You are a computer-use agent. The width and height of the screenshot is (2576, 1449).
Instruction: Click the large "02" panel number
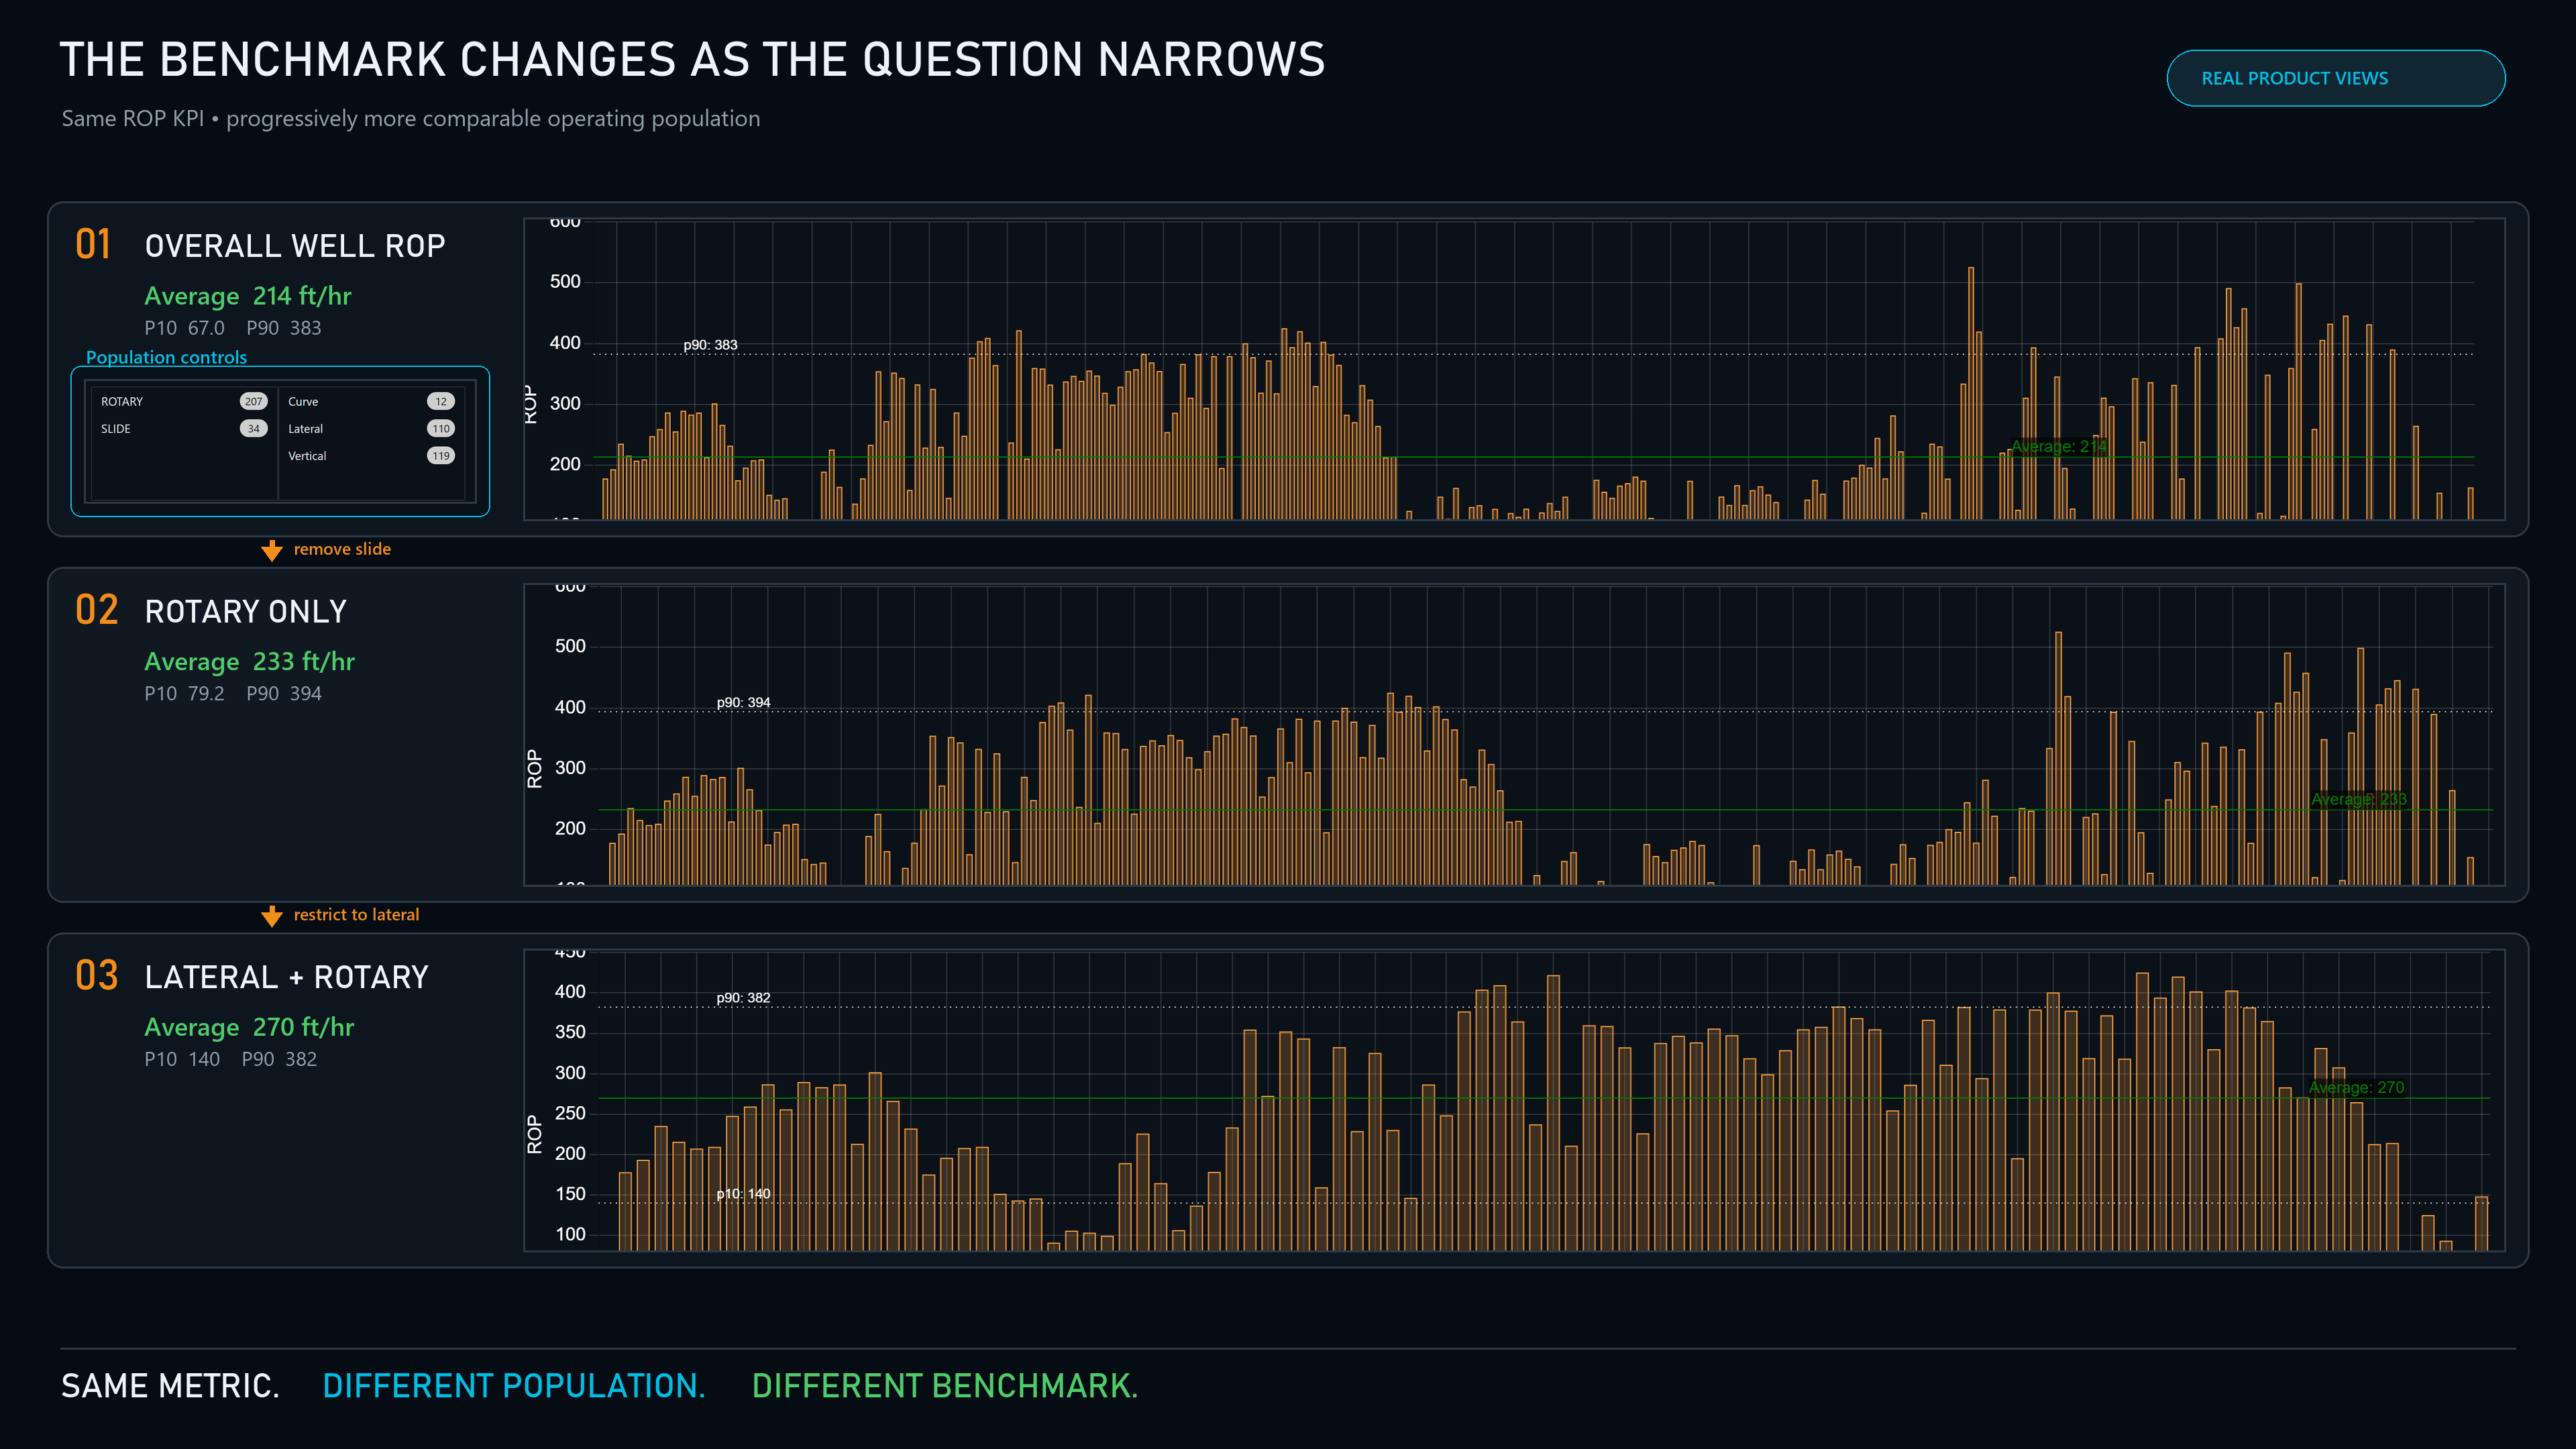97,610
